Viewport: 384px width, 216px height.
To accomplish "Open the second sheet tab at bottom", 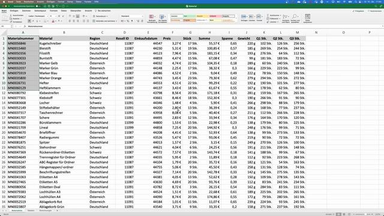I will point(31,211).
